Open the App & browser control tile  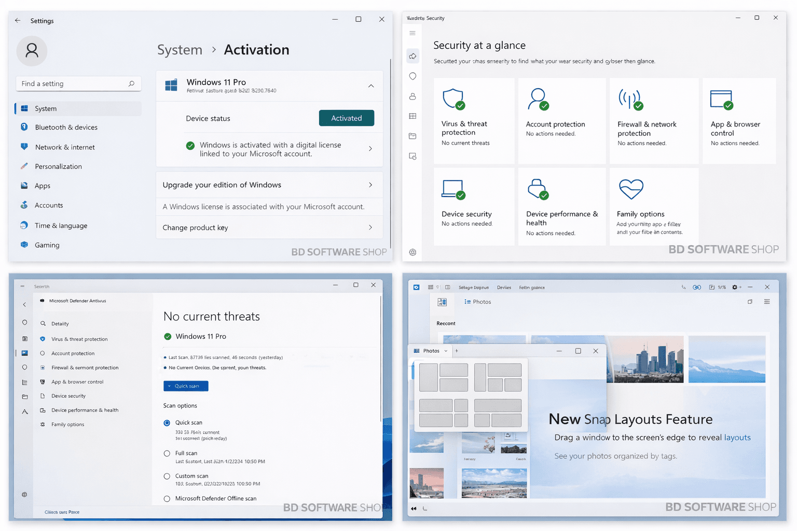739,121
